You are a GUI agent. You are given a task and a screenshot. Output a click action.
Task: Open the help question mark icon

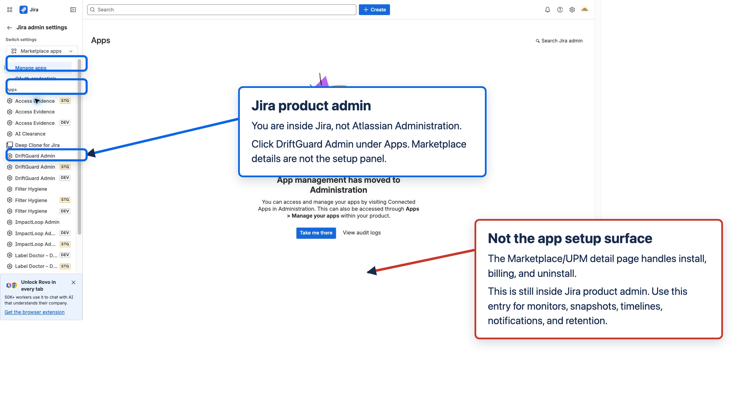pos(560,10)
